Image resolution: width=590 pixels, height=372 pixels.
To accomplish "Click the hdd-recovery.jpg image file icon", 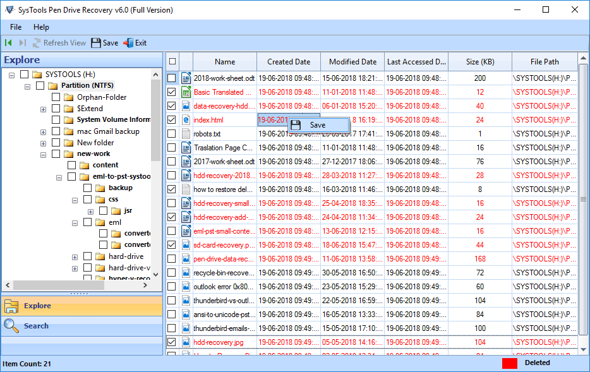I will (x=186, y=342).
